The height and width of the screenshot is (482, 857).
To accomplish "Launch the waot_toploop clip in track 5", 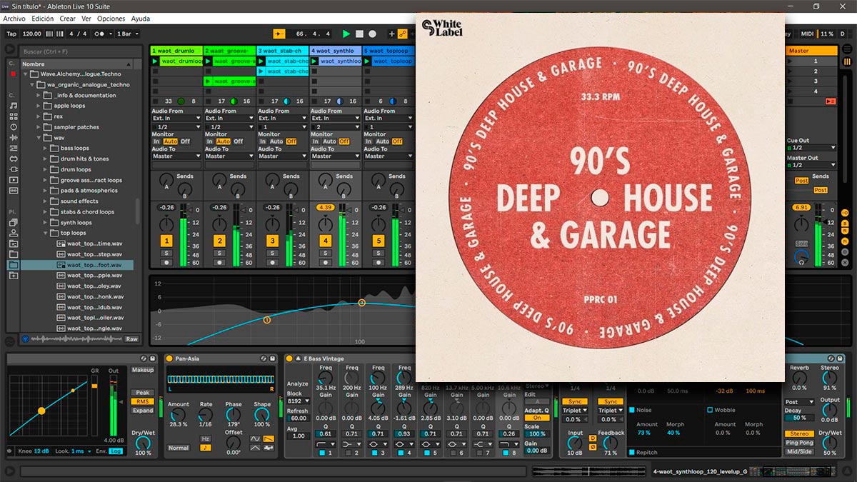I will pos(367,61).
